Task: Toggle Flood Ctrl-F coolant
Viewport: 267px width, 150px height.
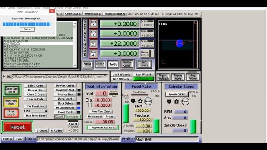Action: (x=65, y=112)
